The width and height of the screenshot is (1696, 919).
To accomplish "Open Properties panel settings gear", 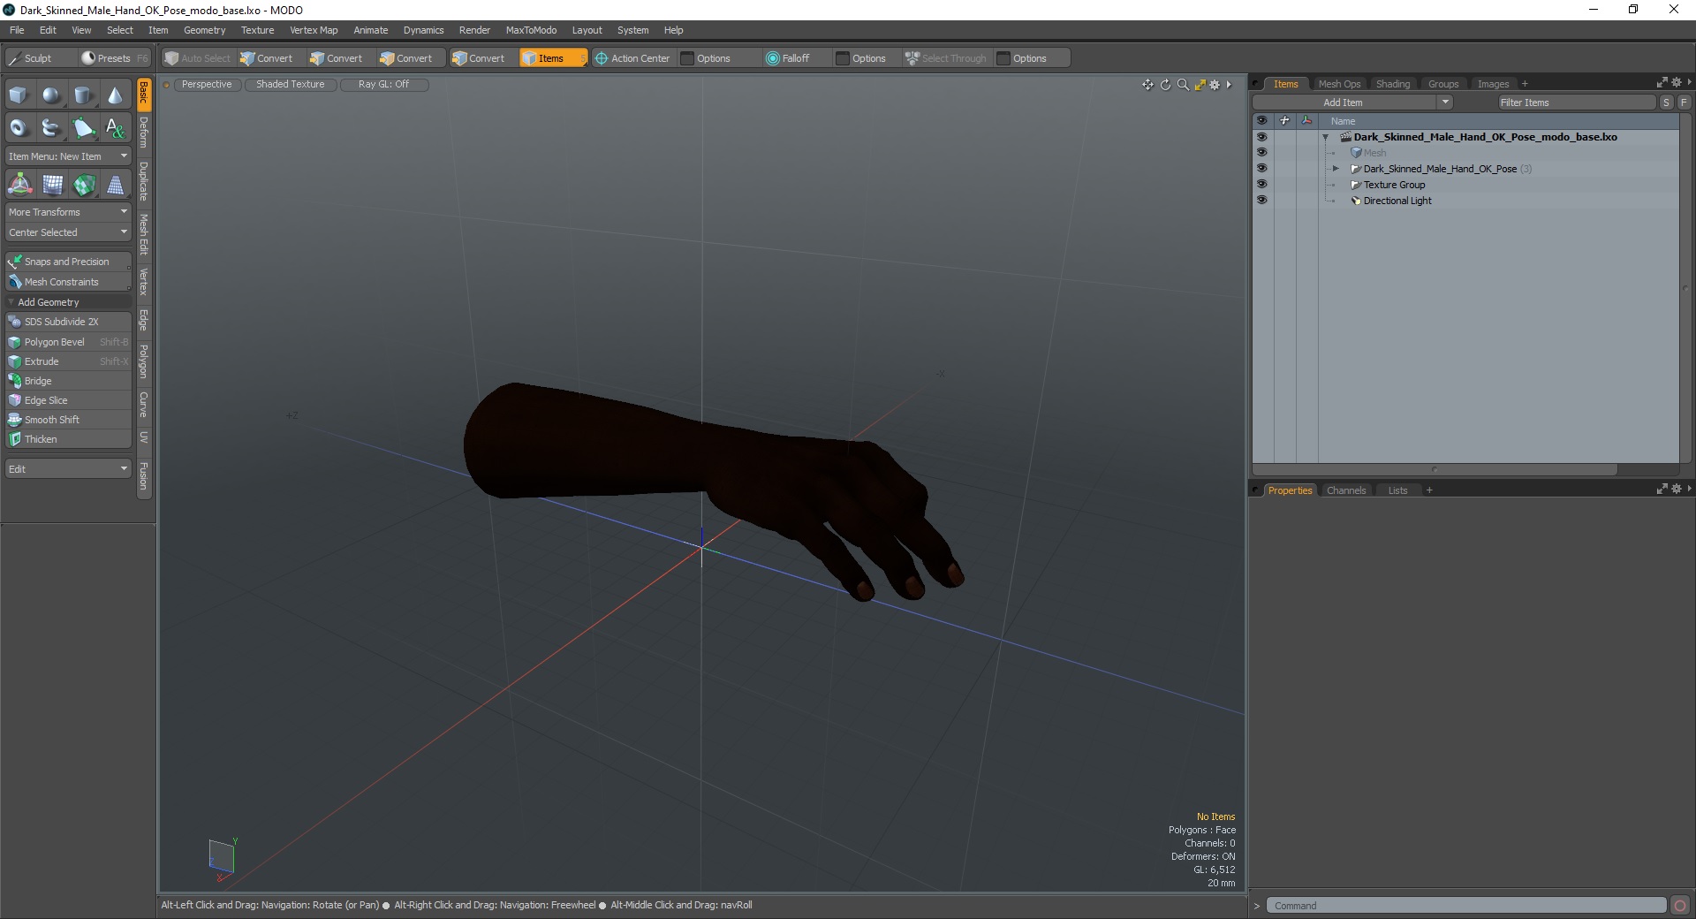I will pyautogui.click(x=1677, y=489).
